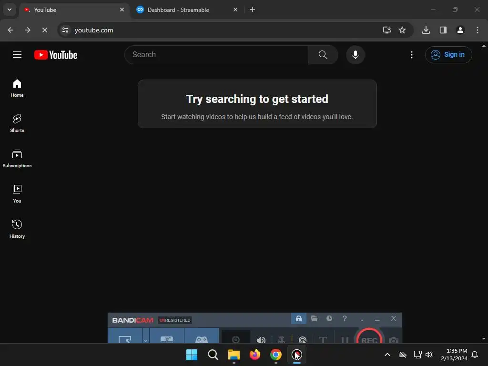Open Chrome downloads

(x=426, y=30)
